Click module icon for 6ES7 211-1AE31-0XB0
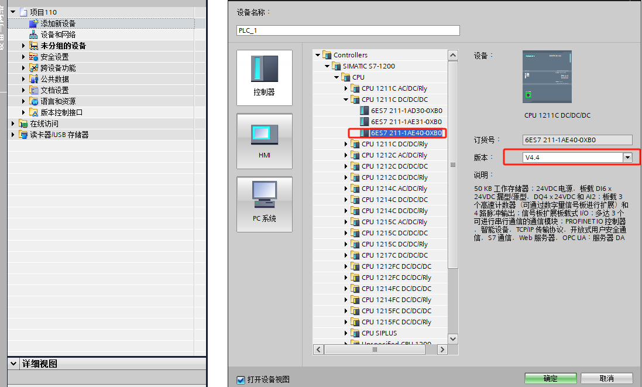 tap(364, 121)
